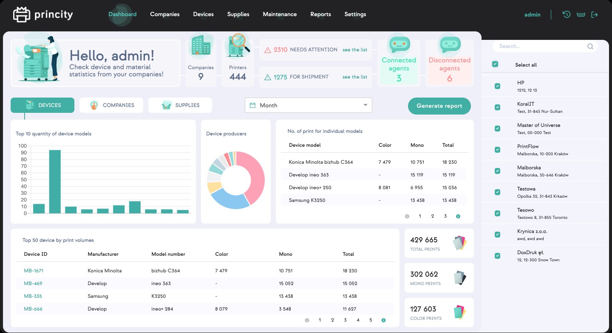This screenshot has height=333, width=612.
Task: Open the history clock icon
Action: [x=566, y=14]
